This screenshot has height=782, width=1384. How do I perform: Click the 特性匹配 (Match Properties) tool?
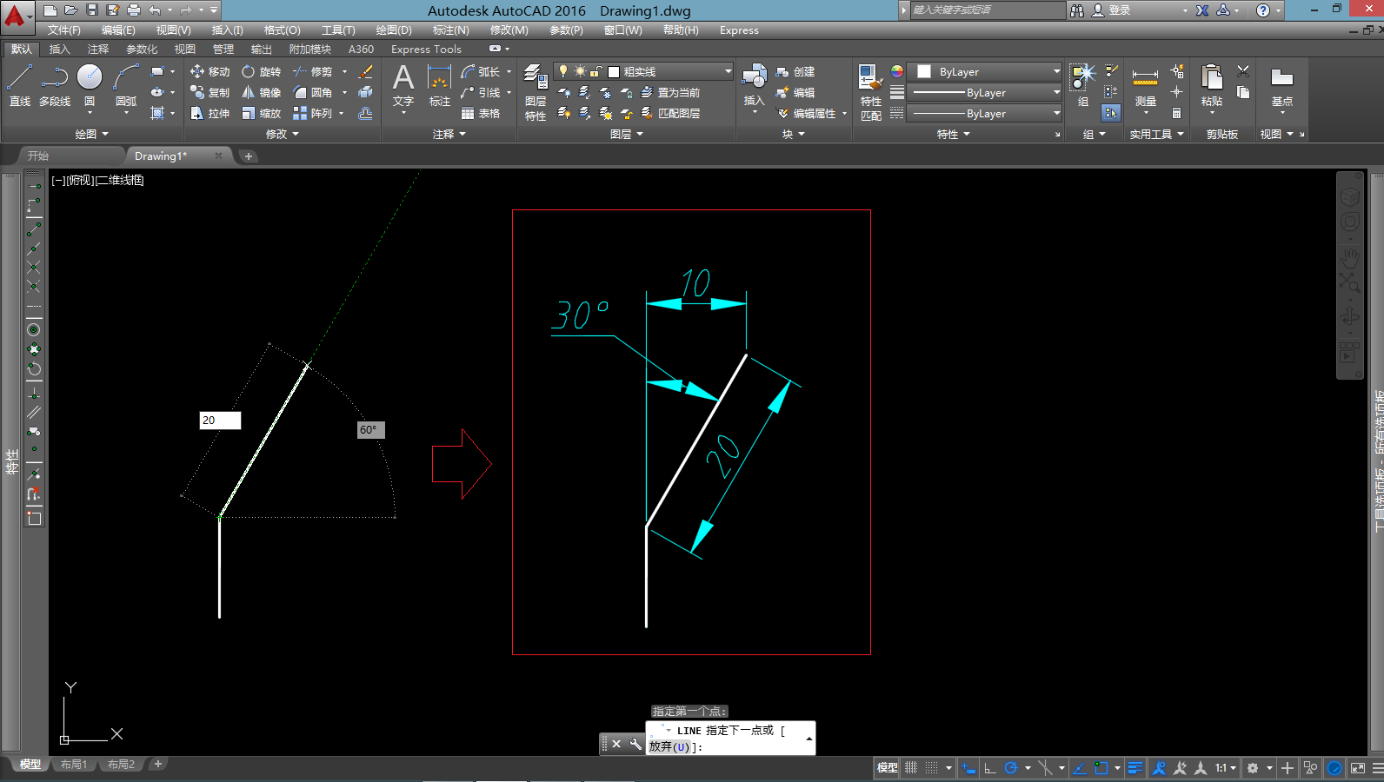tap(871, 93)
